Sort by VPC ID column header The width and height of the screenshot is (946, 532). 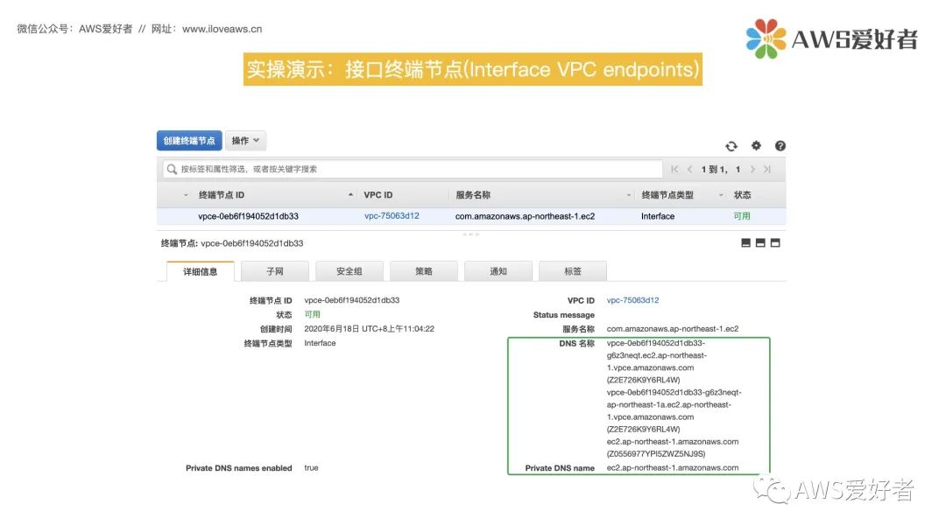pos(378,195)
